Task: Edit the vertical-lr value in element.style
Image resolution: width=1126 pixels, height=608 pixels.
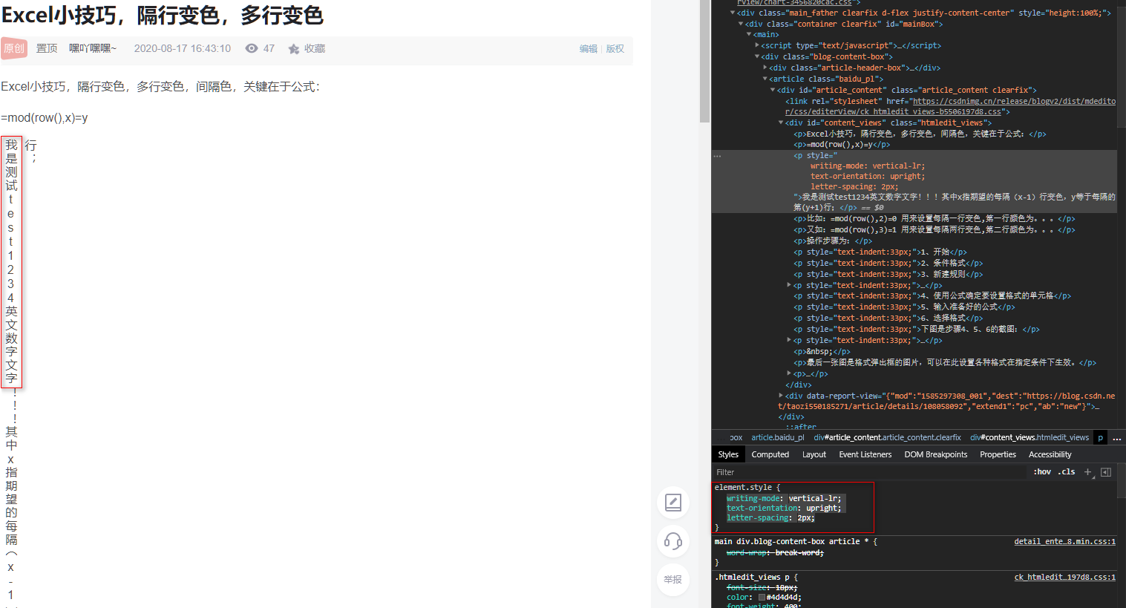Action: pyautogui.click(x=814, y=499)
